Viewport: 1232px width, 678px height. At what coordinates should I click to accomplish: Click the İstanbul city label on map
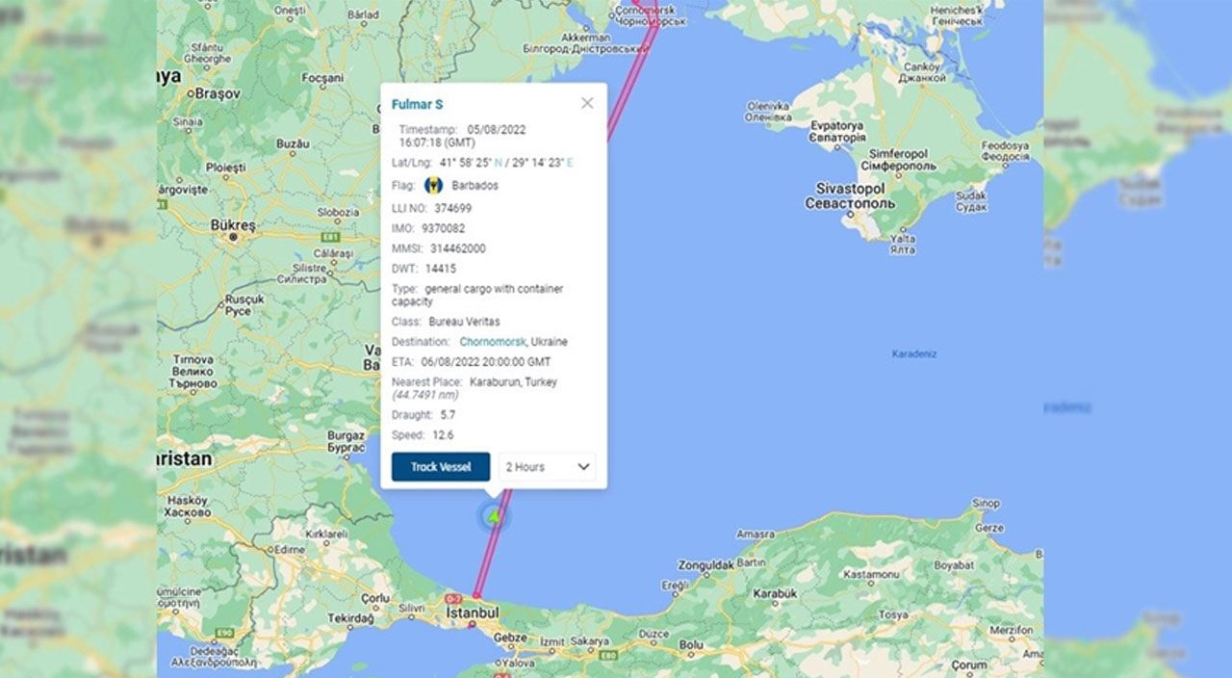(x=471, y=613)
